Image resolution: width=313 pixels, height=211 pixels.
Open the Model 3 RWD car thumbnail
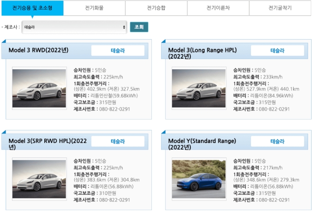[39, 88]
